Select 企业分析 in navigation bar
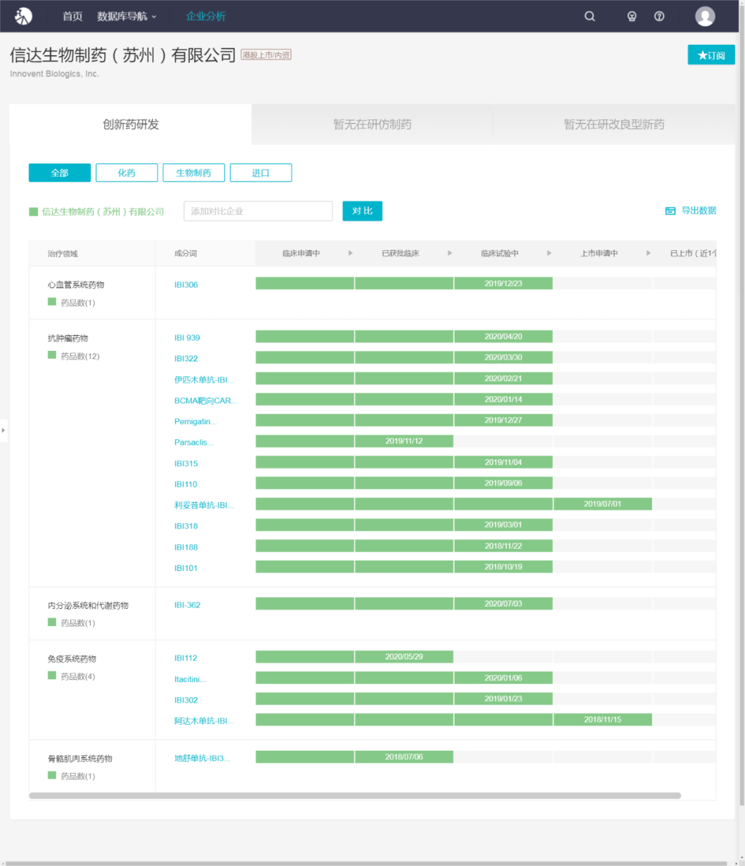The image size is (745, 866). (206, 17)
